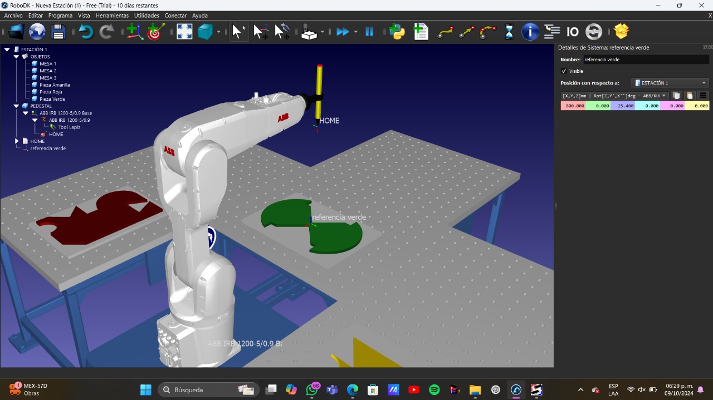713x400 pixels.
Task: Pause the simulation
Action: coord(369,32)
